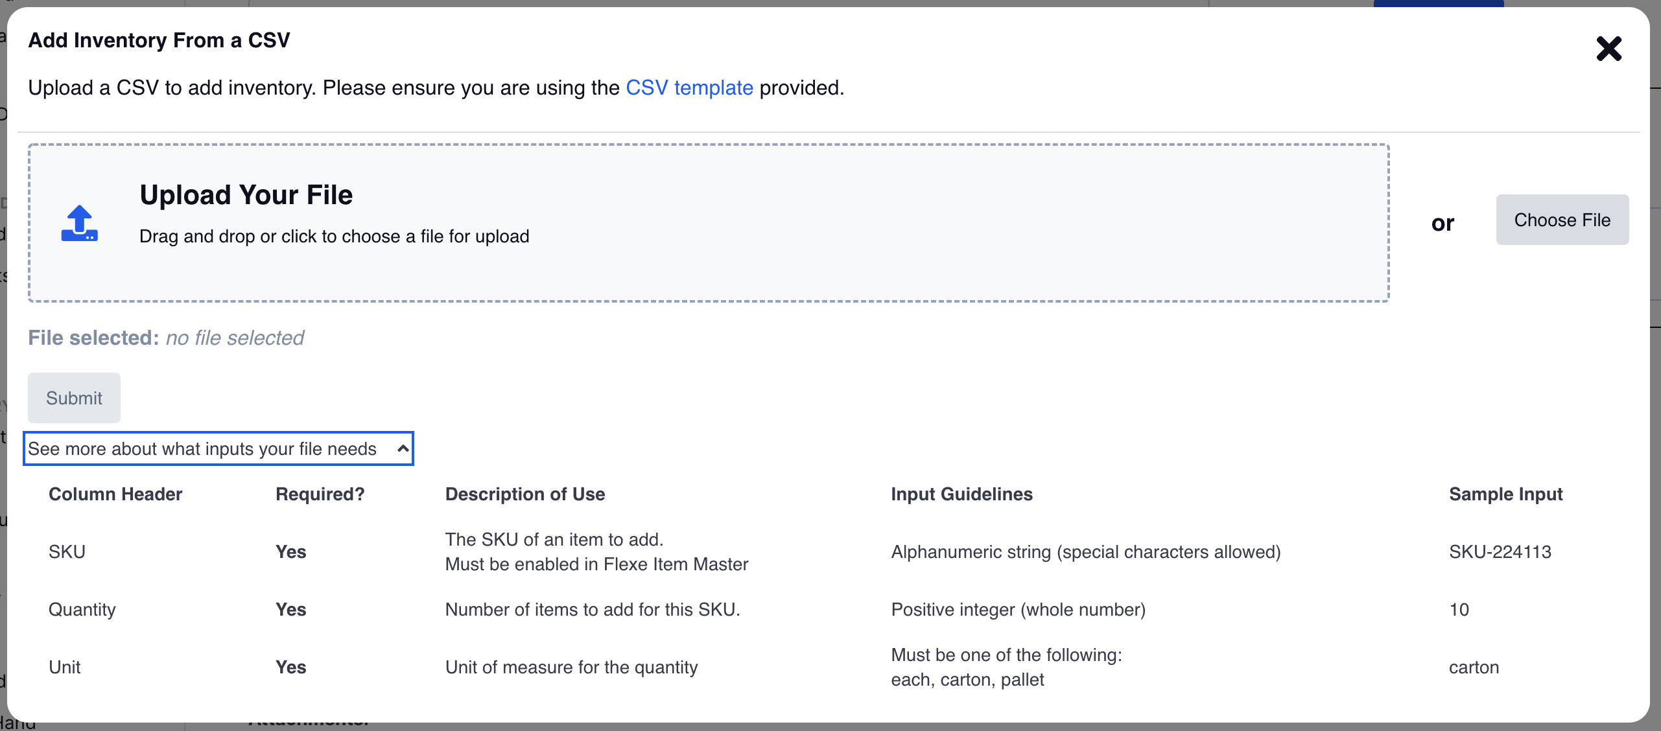The image size is (1661, 731).
Task: Click 'Must be enabled in Flexe Item Master'
Action: click(x=597, y=564)
